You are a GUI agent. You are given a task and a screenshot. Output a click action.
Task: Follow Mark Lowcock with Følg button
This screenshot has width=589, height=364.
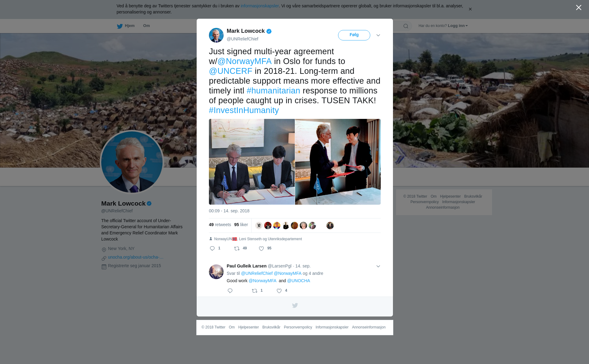[x=354, y=35]
